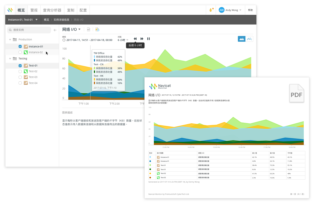Export the chart as PDF
This screenshot has width=314, height=206.
(88, 29)
